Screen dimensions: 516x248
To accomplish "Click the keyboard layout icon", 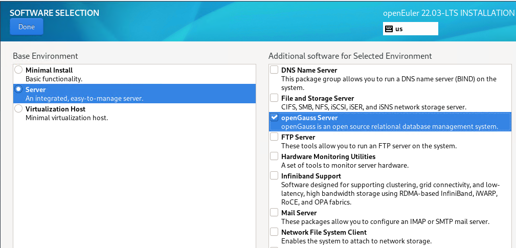I will 389,29.
